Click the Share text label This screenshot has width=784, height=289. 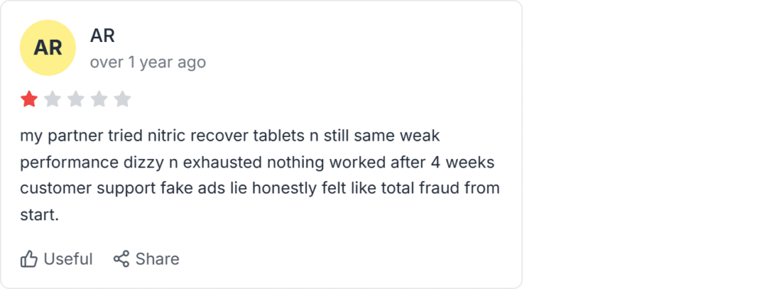pos(157,259)
